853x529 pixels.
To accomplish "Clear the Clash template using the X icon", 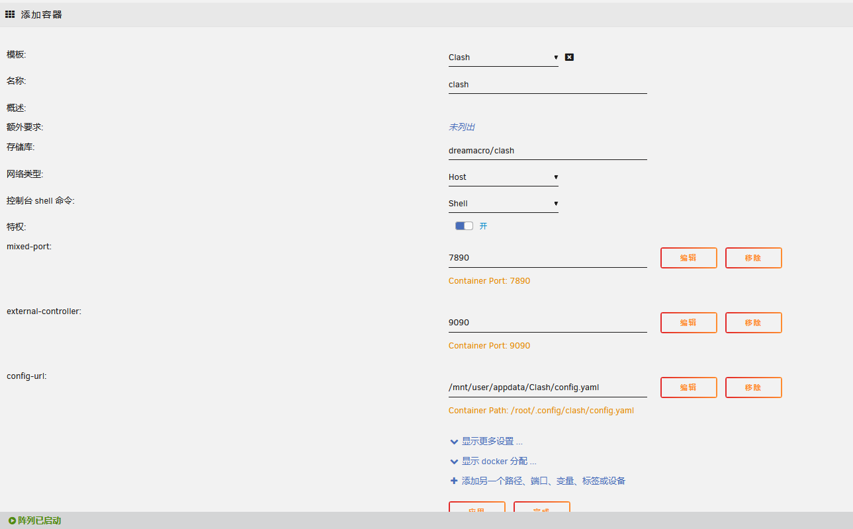I will (569, 57).
